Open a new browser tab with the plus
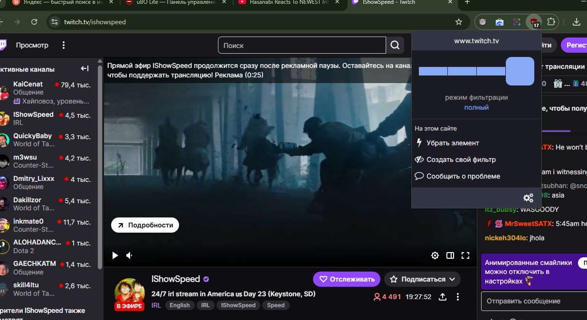Viewport: 587px width, 320px height. point(467,2)
